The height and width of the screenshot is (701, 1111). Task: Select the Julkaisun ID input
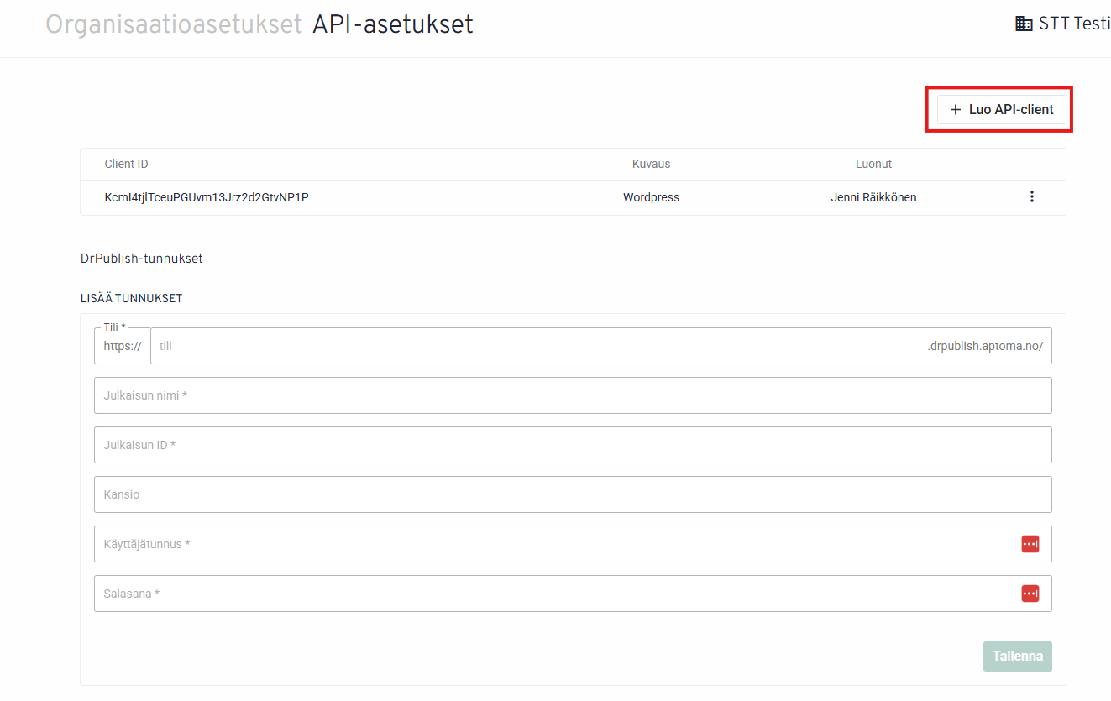coord(571,445)
